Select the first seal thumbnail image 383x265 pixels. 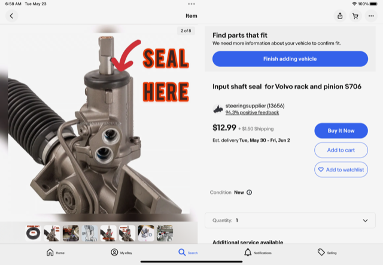(34, 233)
